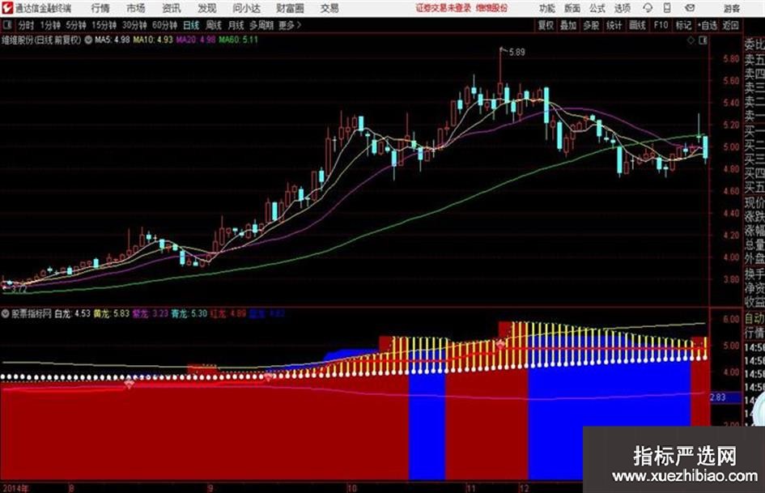This screenshot has height=493, width=765.
Task: Click the diamond icon in chart corner
Action: 691,40
